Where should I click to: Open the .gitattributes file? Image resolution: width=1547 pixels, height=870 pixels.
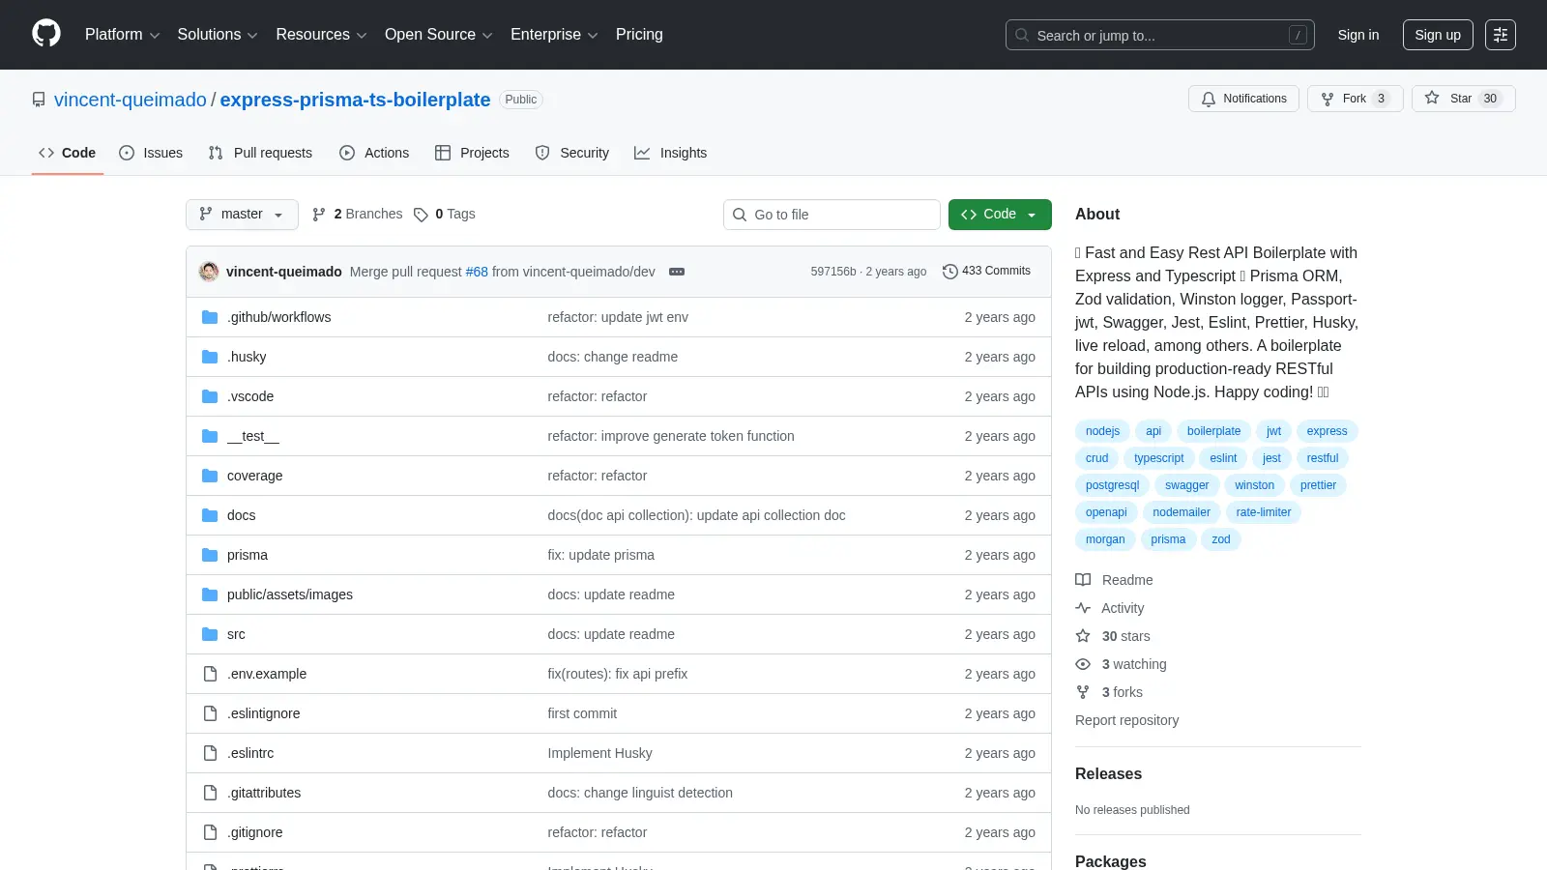click(264, 793)
